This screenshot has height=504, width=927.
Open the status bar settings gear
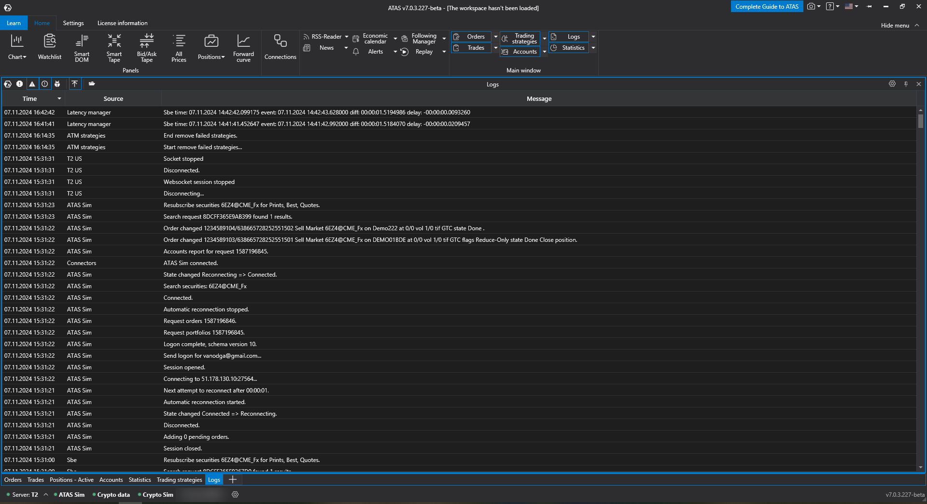pos(235,494)
